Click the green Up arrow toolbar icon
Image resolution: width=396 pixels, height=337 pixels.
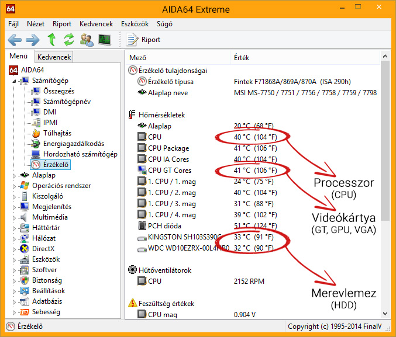click(x=51, y=40)
